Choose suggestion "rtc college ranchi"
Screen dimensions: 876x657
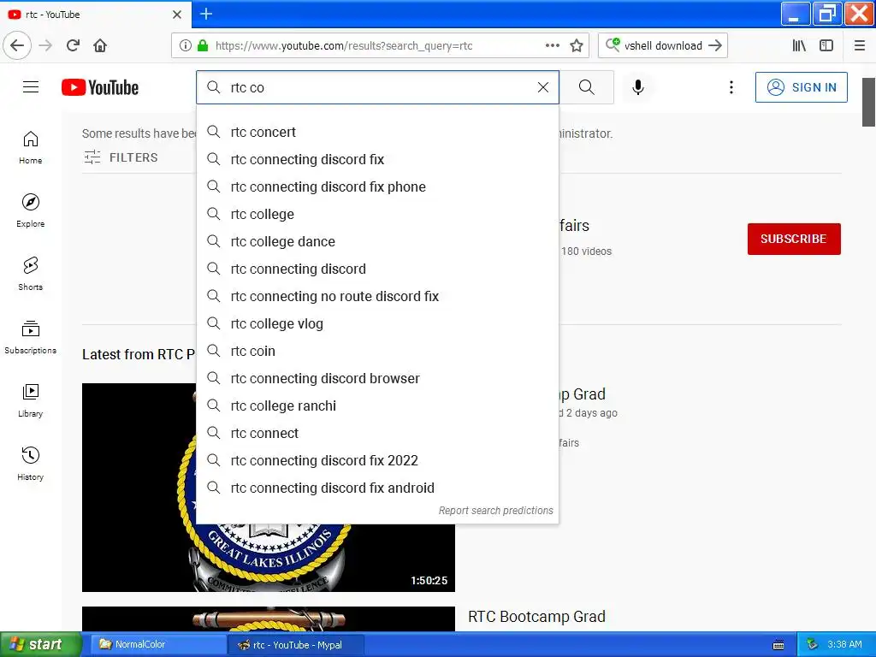377,405
